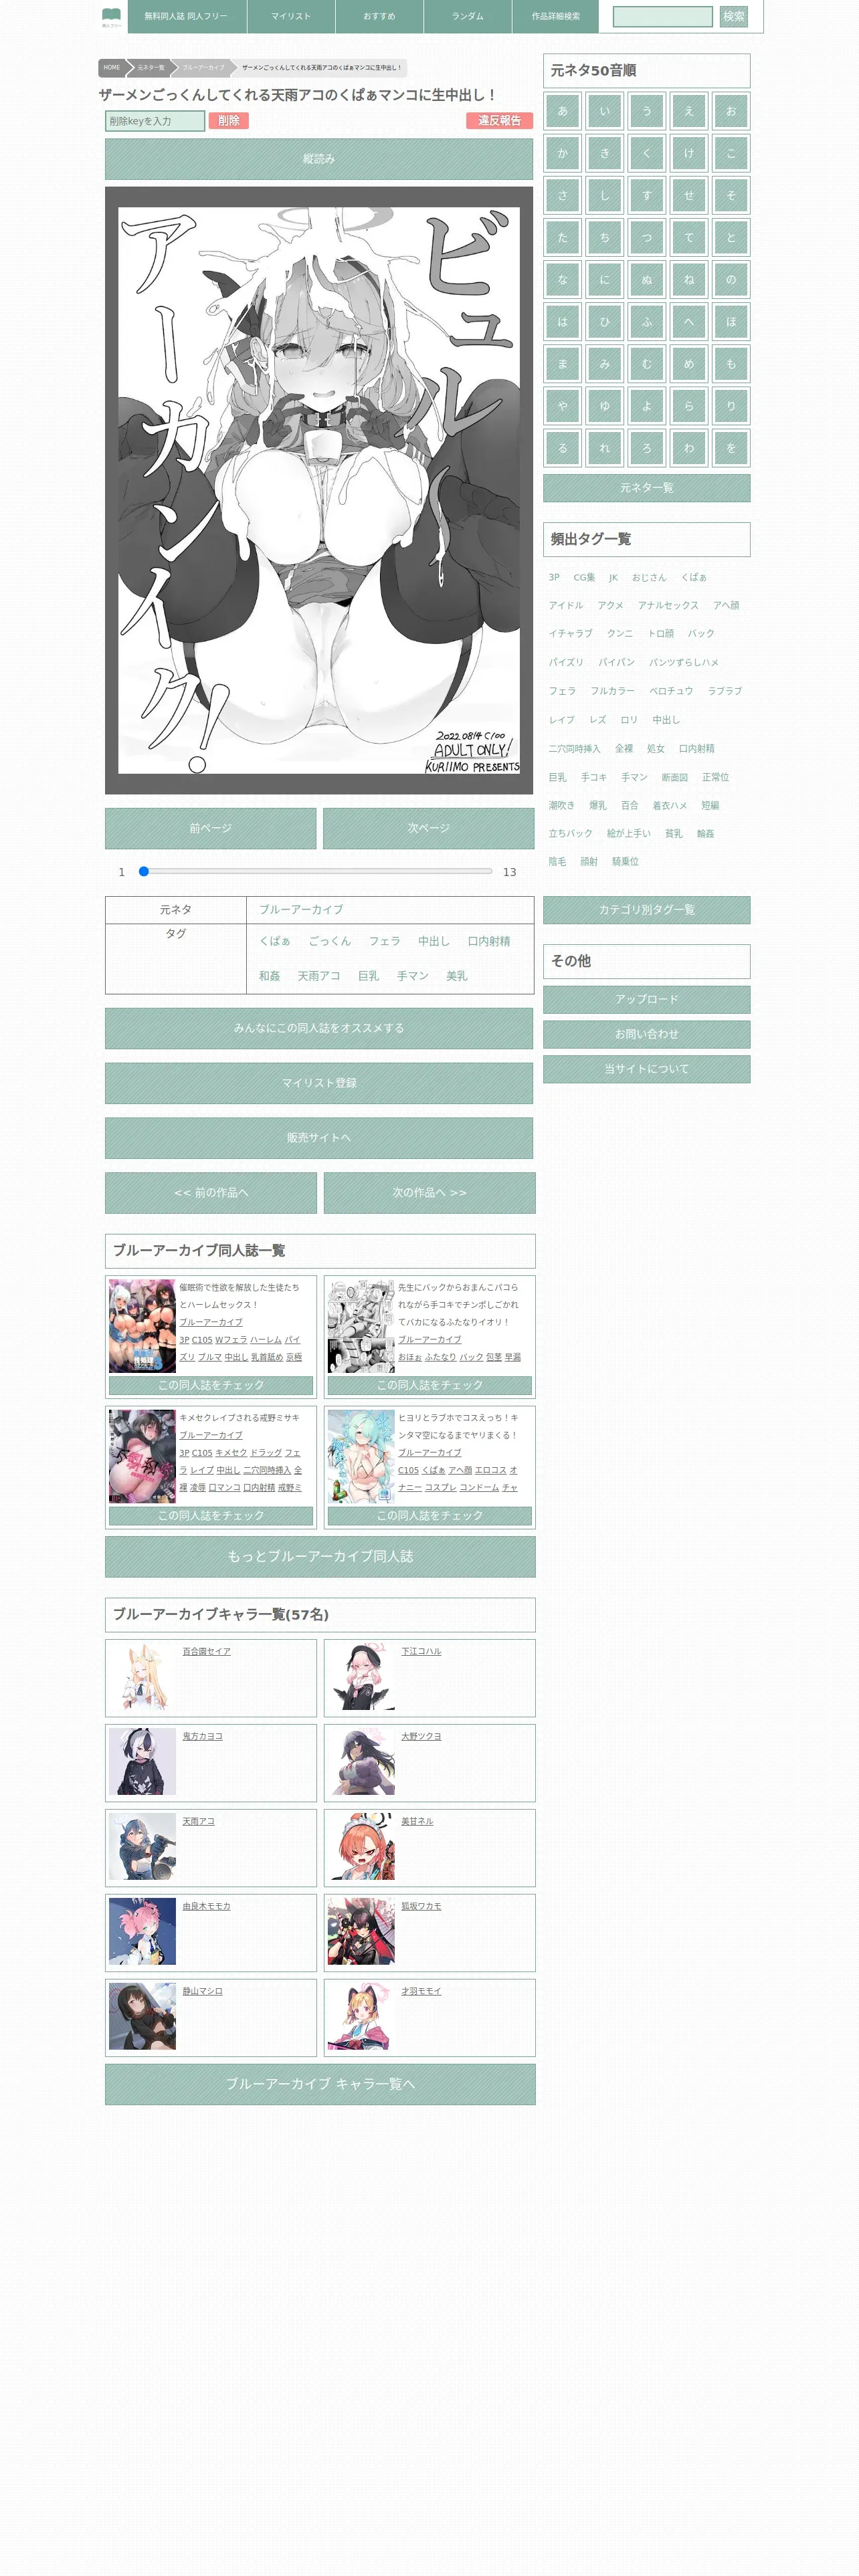
Task: Go to 次の作品へ >>
Action: coord(429,1193)
